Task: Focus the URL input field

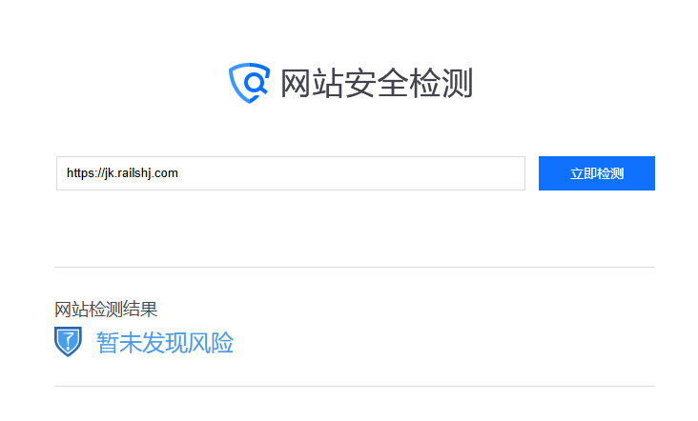Action: pos(291,173)
